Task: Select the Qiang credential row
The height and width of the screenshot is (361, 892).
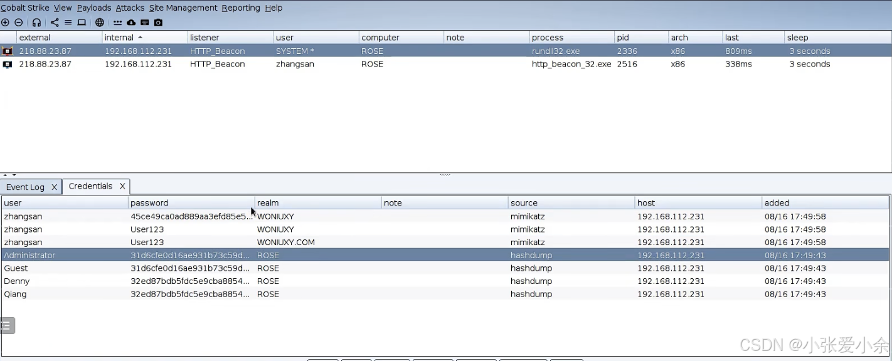Action: (x=445, y=294)
